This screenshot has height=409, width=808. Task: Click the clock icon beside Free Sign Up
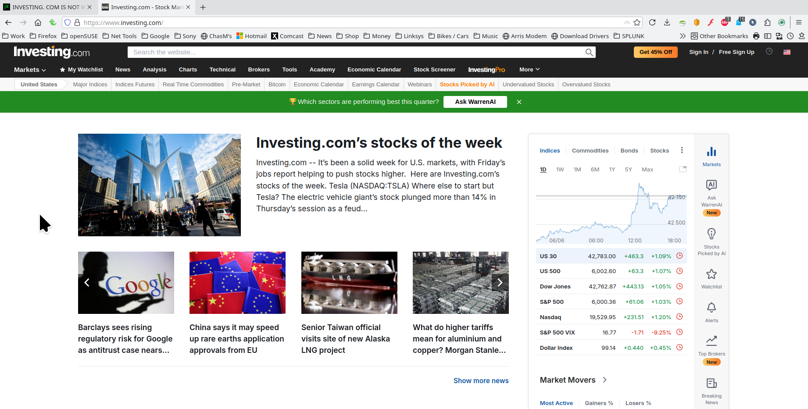coord(769,51)
